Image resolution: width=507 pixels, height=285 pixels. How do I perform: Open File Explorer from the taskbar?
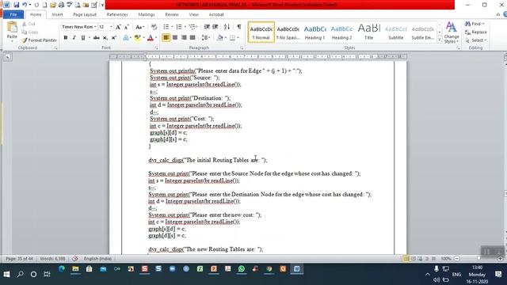[x=75, y=269]
